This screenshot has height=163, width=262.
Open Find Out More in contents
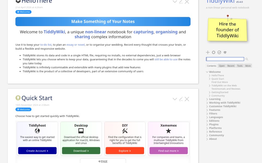coord(219,82)
